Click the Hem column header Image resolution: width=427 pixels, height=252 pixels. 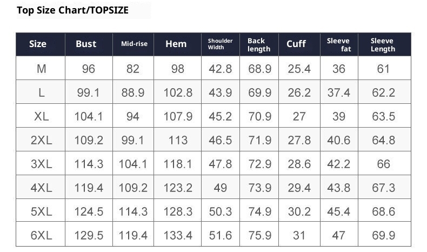[x=176, y=44]
